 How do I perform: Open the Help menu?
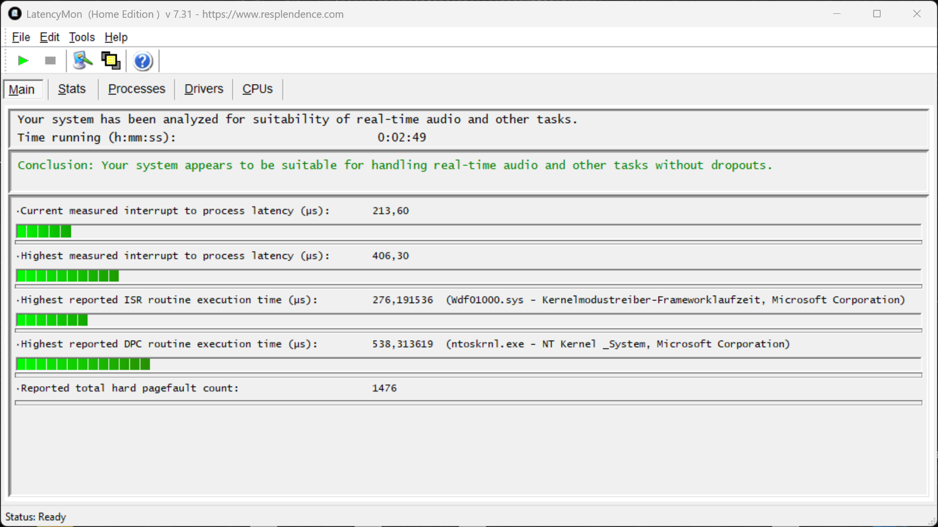coord(116,37)
